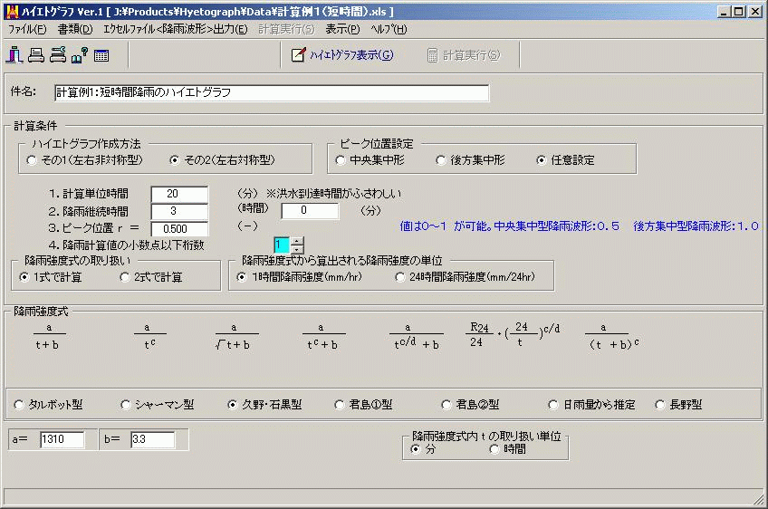Viewport: 768px width, 509px height.
Task: Open エクセルファイル<降雨波形>出力(E) menu
Action: [x=176, y=29]
